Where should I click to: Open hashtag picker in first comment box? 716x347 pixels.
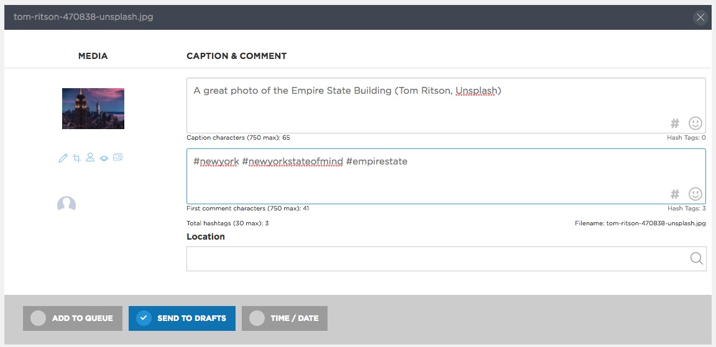pos(675,194)
